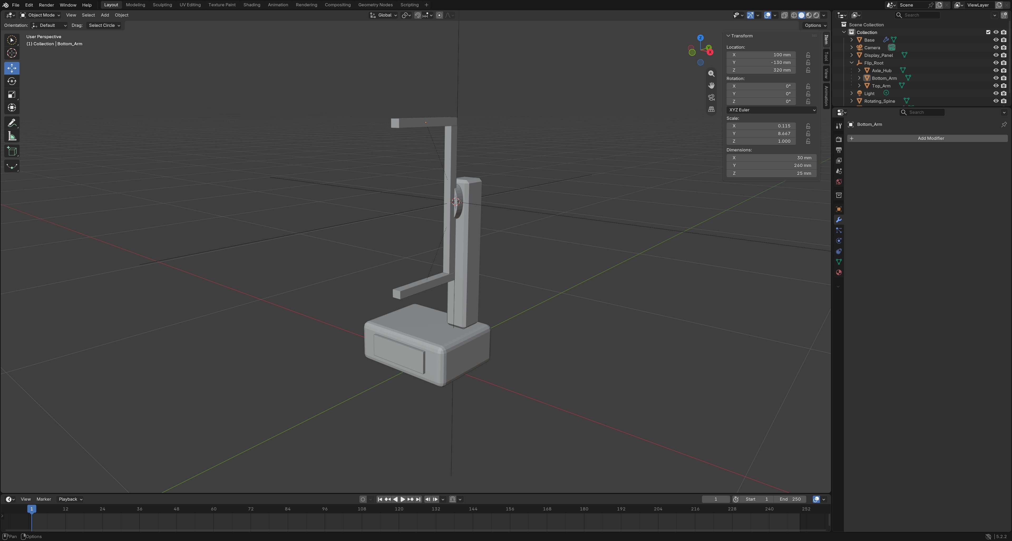
Task: Uncheck the Collection exclude checkbox
Action: pyautogui.click(x=988, y=32)
